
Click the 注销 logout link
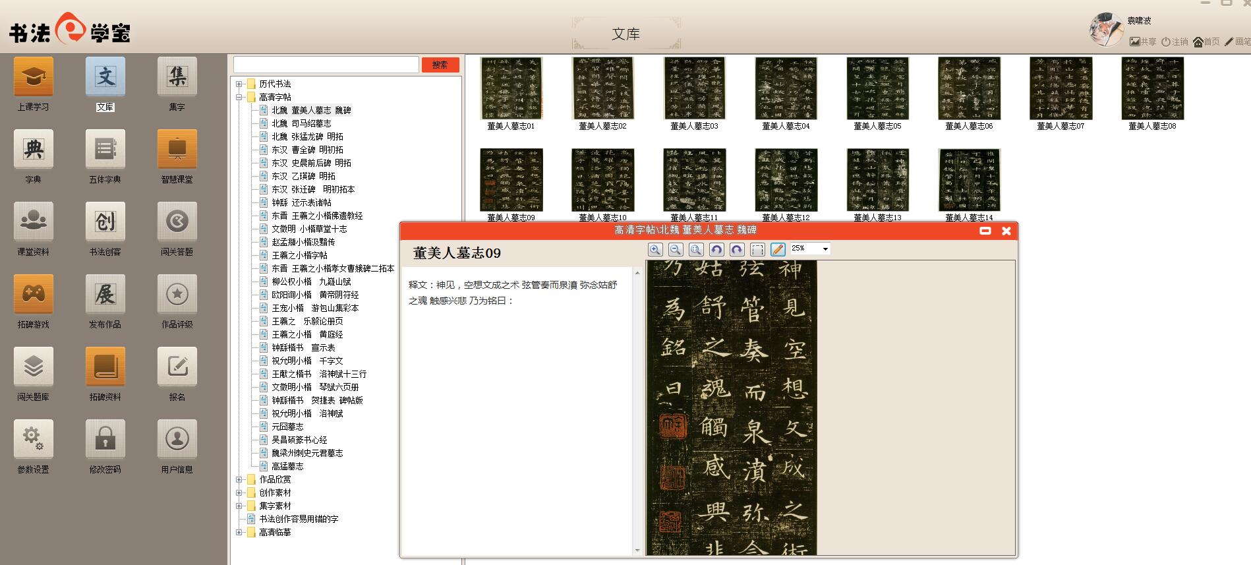click(x=1175, y=42)
